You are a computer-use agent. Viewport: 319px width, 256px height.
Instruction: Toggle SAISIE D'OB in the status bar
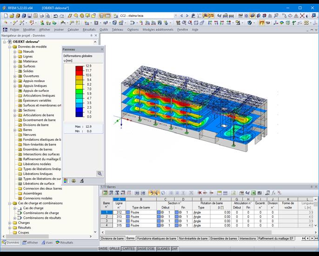(x=146, y=249)
